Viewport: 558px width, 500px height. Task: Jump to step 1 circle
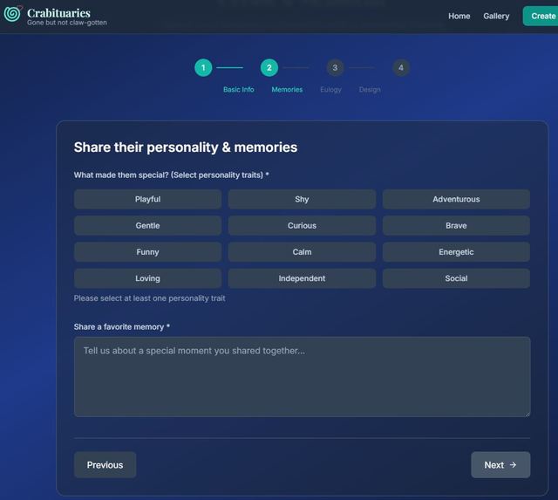point(203,68)
